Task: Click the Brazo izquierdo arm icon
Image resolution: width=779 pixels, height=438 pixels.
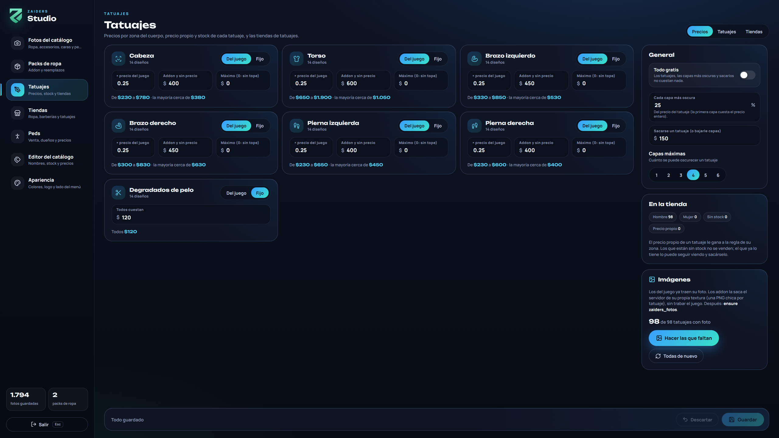Action: (x=474, y=59)
